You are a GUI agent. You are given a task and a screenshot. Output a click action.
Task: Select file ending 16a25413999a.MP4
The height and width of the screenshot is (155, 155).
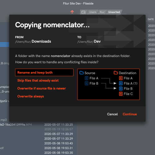pos(16,125)
